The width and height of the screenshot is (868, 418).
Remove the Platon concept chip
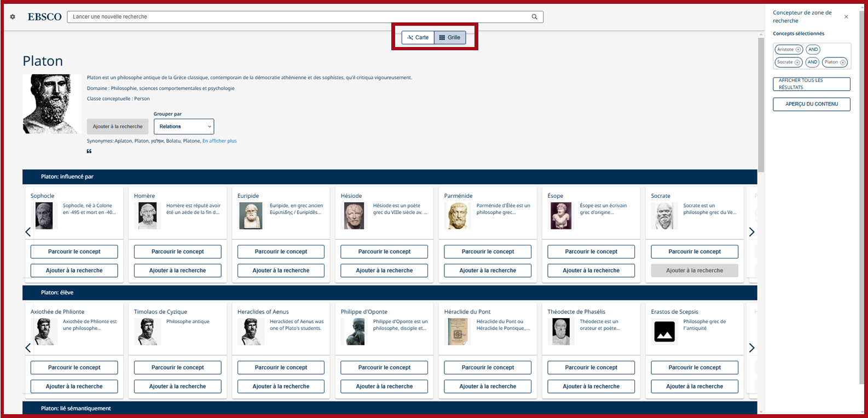842,62
